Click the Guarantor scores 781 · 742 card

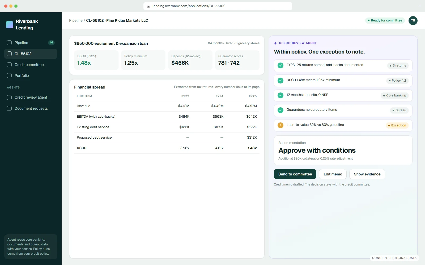click(237, 60)
